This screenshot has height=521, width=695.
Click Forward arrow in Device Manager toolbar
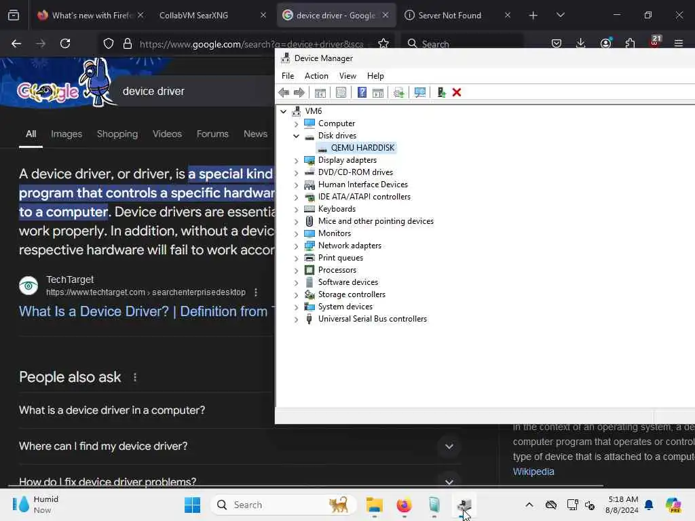click(x=299, y=92)
